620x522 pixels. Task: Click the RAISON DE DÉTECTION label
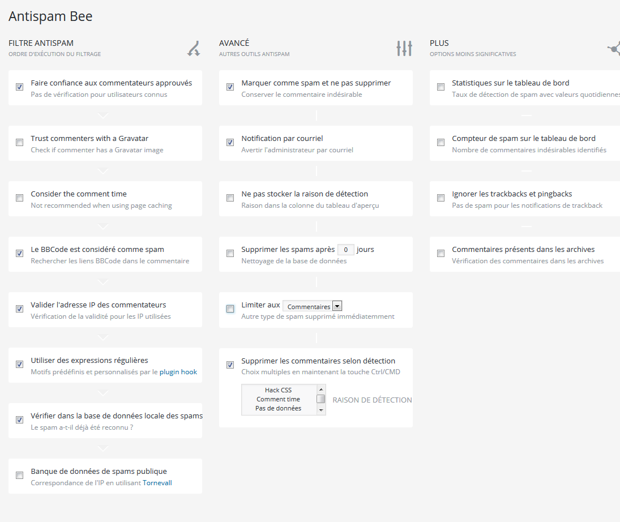[x=372, y=400]
